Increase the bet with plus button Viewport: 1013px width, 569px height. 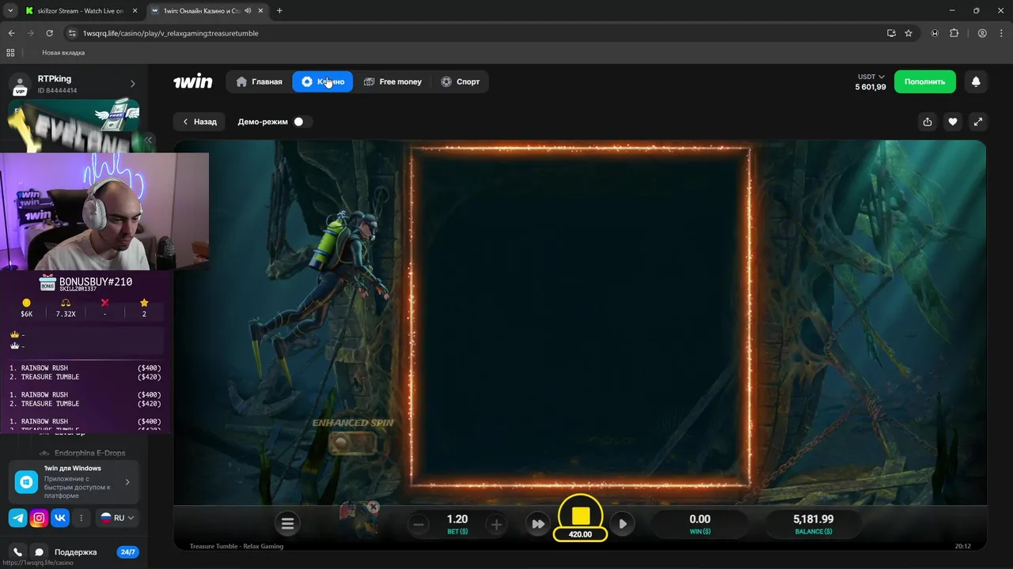pos(496,524)
